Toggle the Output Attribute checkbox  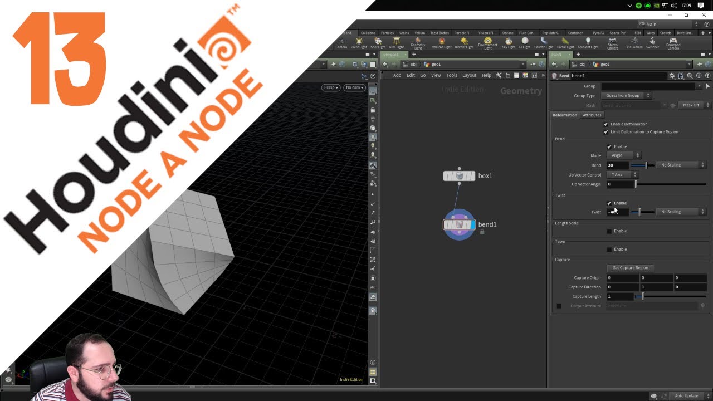coord(559,306)
